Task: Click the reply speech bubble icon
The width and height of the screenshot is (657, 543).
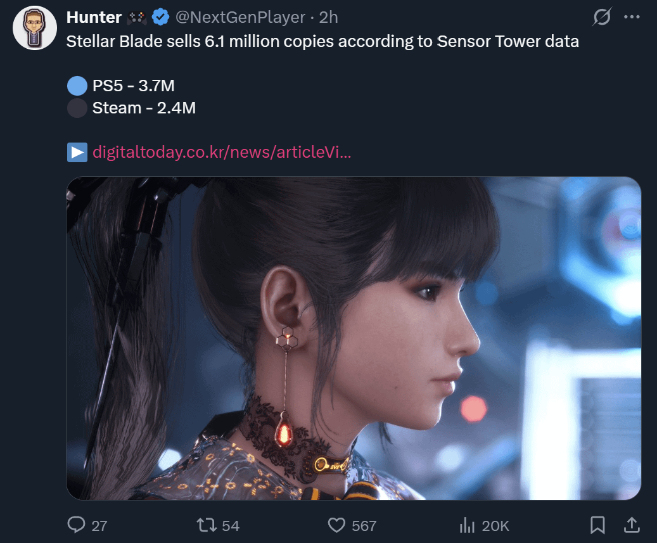Action: coord(77,525)
